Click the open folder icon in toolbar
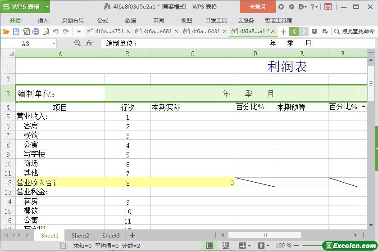 (6, 31)
